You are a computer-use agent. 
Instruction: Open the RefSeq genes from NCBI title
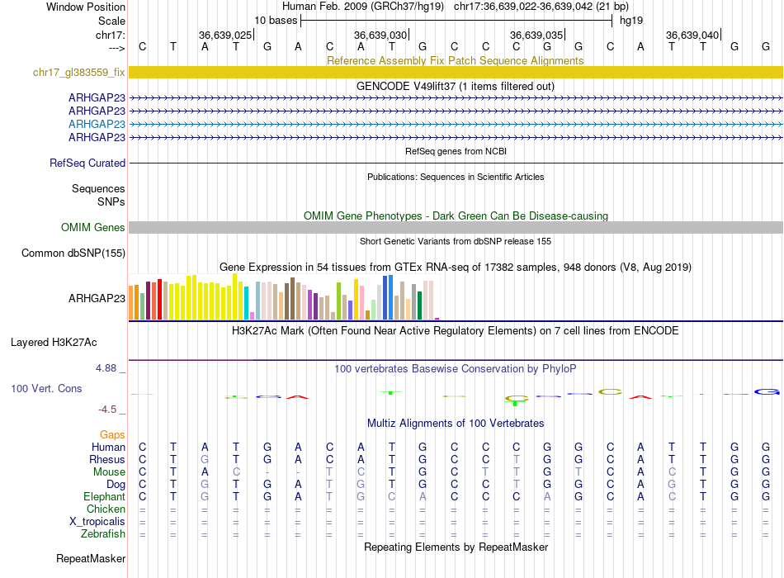pyautogui.click(x=455, y=151)
